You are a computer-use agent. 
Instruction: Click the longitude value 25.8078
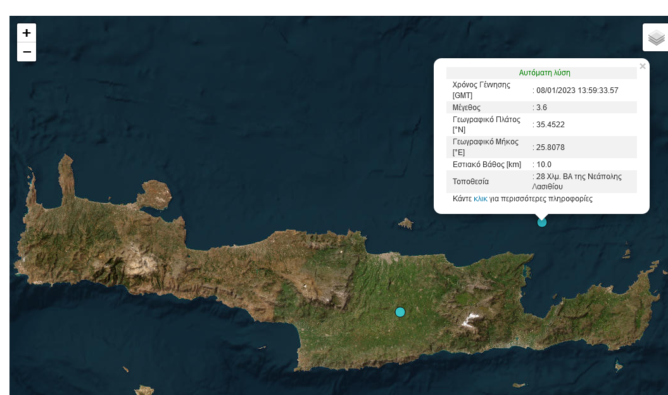550,147
